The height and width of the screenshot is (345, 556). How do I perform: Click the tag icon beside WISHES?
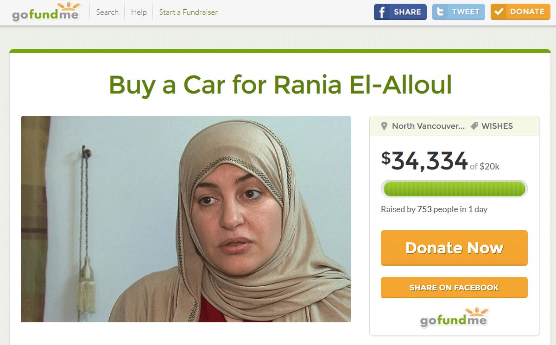tap(474, 126)
